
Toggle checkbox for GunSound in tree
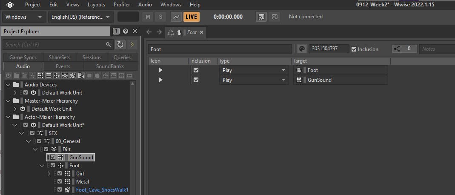click(x=53, y=157)
